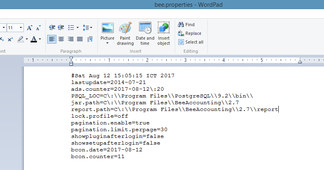Viewport: 324px width, 170px height.
Task: Toggle center text alignment
Action: [61, 39]
